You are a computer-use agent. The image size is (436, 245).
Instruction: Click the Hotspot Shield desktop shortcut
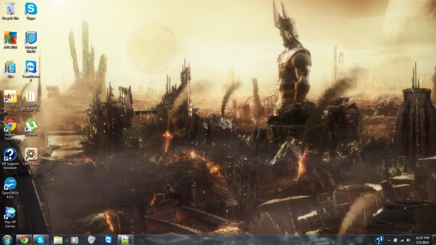[31, 38]
